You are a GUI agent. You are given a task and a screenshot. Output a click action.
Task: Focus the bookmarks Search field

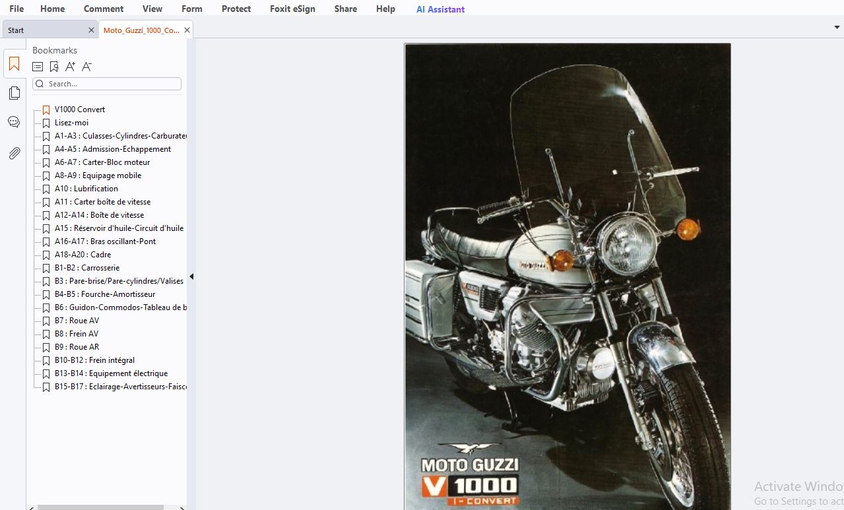pyautogui.click(x=107, y=84)
